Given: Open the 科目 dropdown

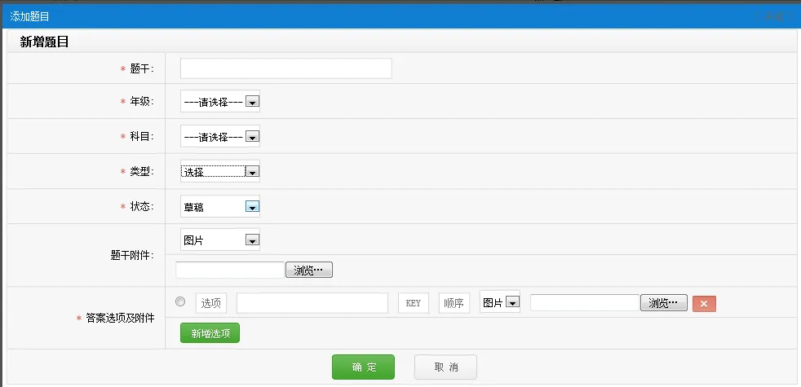Looking at the screenshot, I should [220, 136].
